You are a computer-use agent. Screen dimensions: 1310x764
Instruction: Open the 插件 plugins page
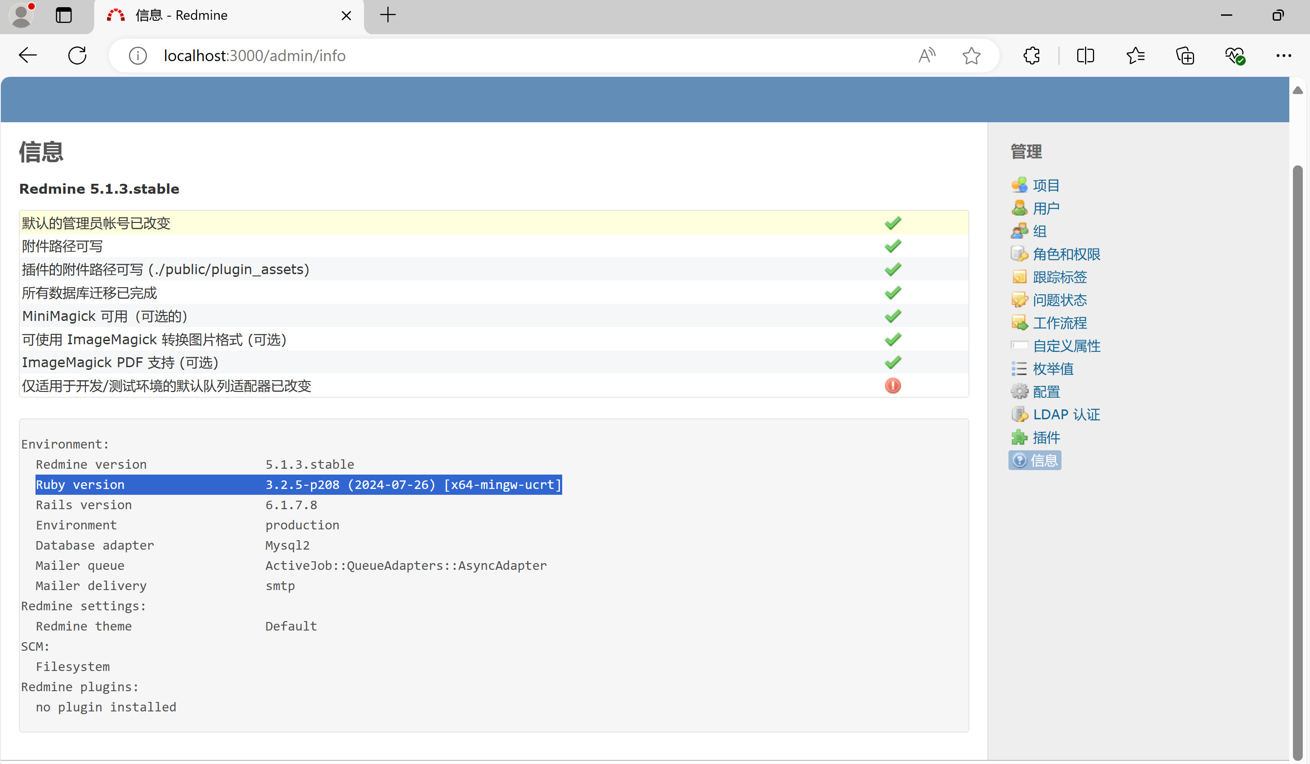[1047, 437]
